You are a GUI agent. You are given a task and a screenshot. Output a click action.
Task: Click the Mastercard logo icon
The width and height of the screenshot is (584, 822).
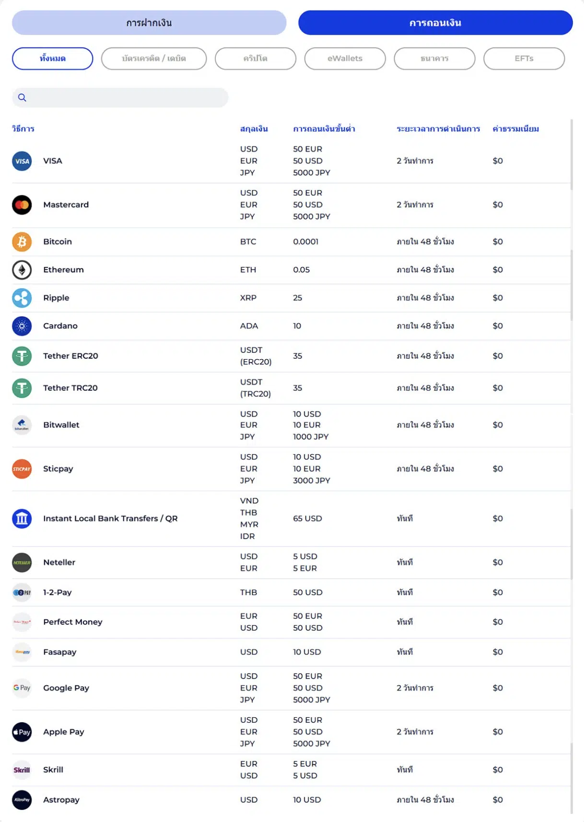22,205
